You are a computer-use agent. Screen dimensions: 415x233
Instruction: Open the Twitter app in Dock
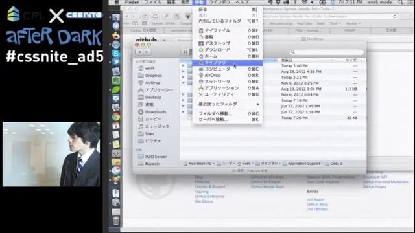pos(115,62)
